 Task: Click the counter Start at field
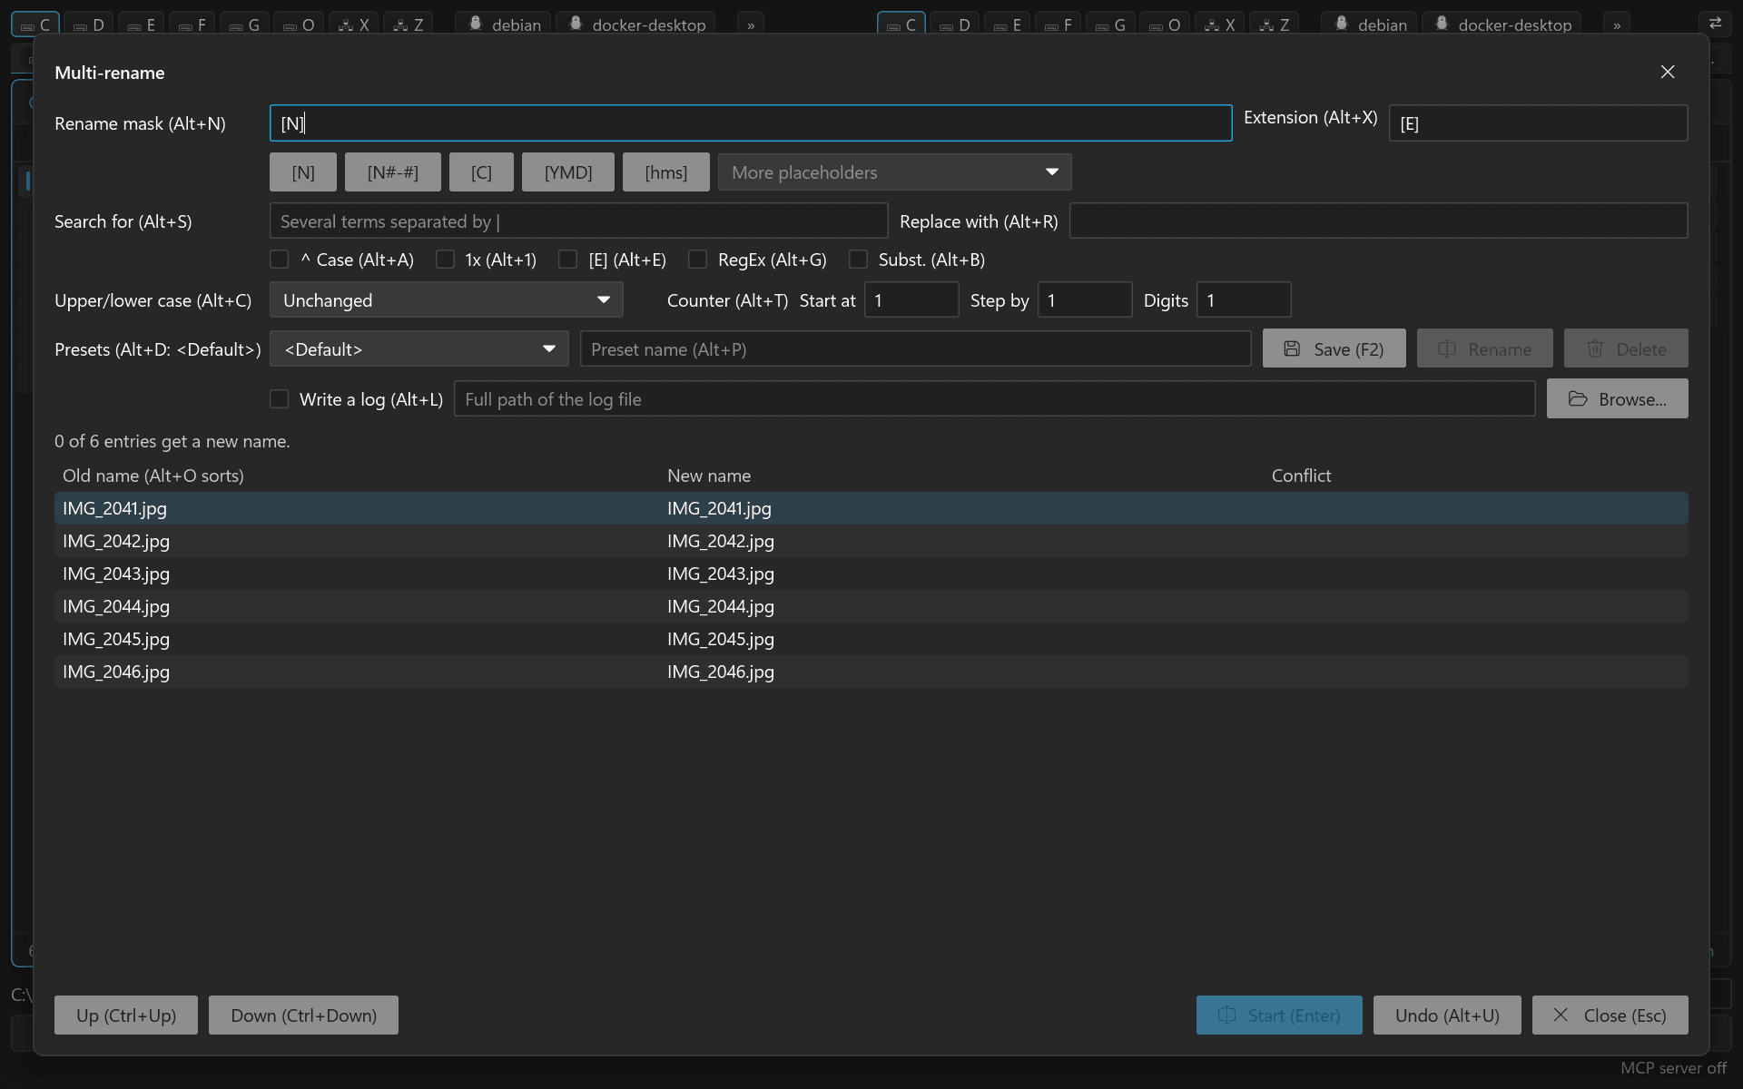pos(911,300)
